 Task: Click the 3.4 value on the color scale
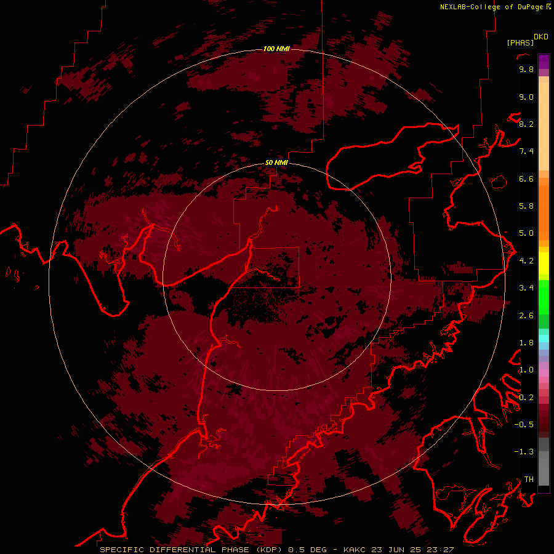(526, 288)
